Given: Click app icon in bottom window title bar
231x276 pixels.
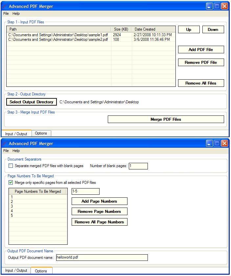Looking at the screenshot, I should click(5, 143).
